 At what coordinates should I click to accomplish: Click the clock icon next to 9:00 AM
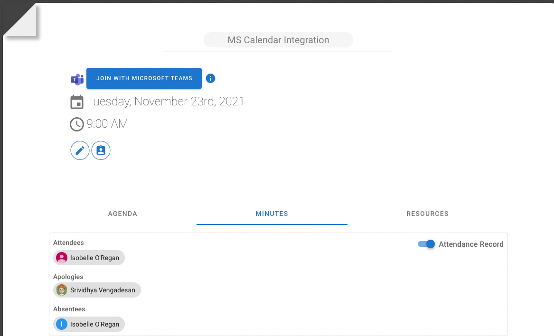click(77, 124)
